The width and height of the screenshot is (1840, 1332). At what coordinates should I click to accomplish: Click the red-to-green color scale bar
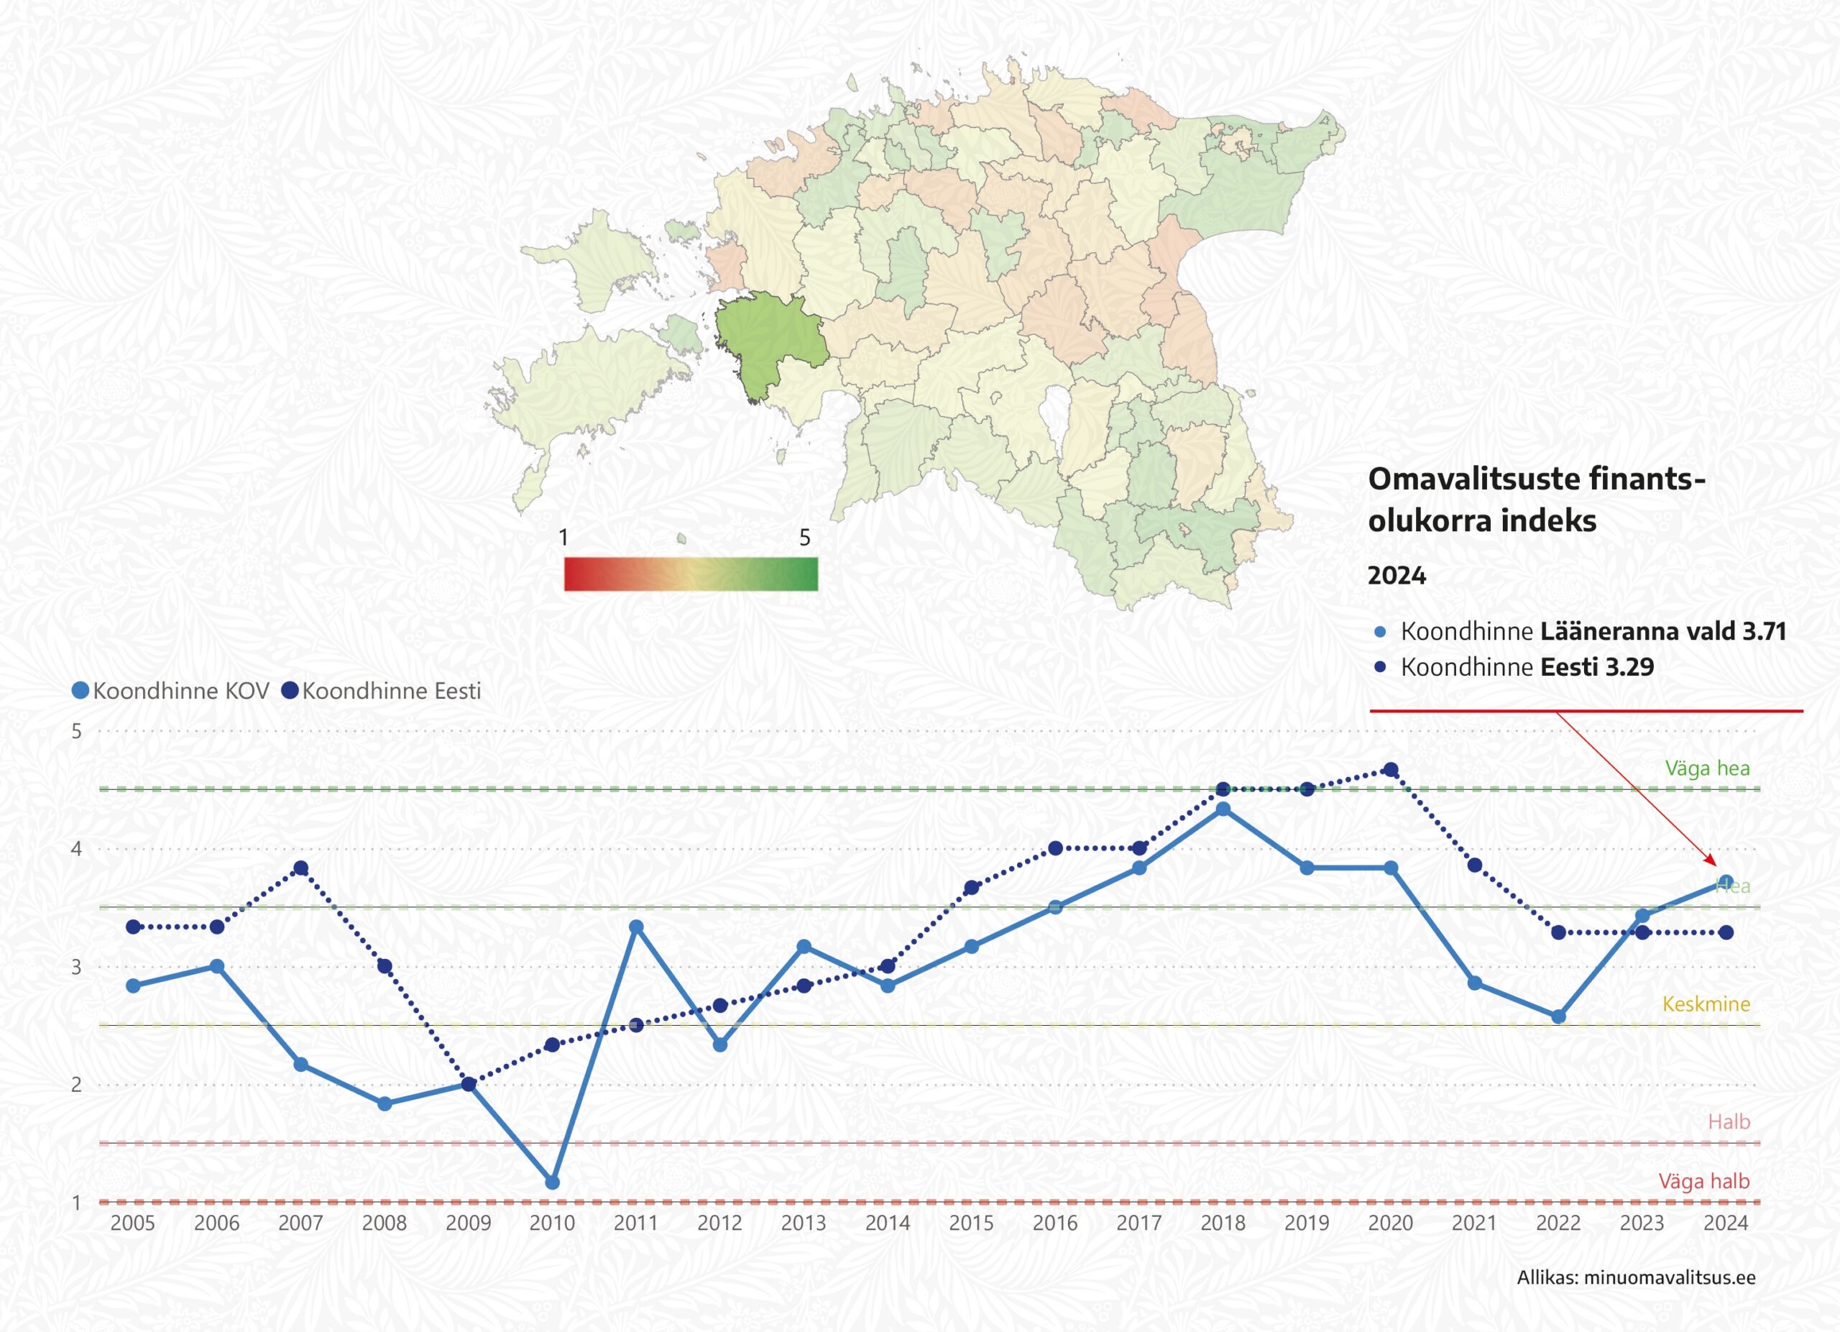coord(691,574)
